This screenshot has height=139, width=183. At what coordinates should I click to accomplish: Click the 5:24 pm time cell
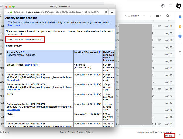pyautogui.click(x=109, y=67)
